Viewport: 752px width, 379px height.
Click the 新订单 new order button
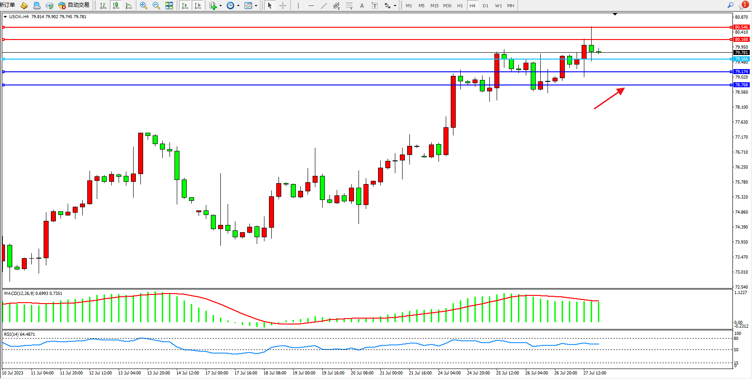point(7,5)
